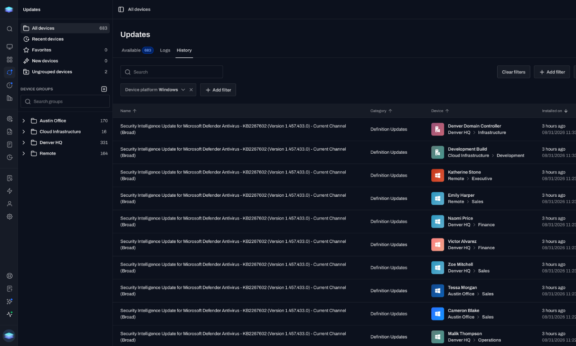
Task: Open the person user icon in left rail
Action: tap(9, 203)
